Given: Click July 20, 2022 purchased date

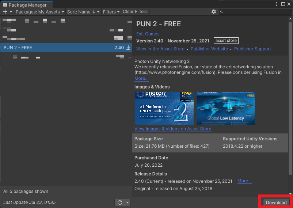Looking at the screenshot, I should 148,165.
